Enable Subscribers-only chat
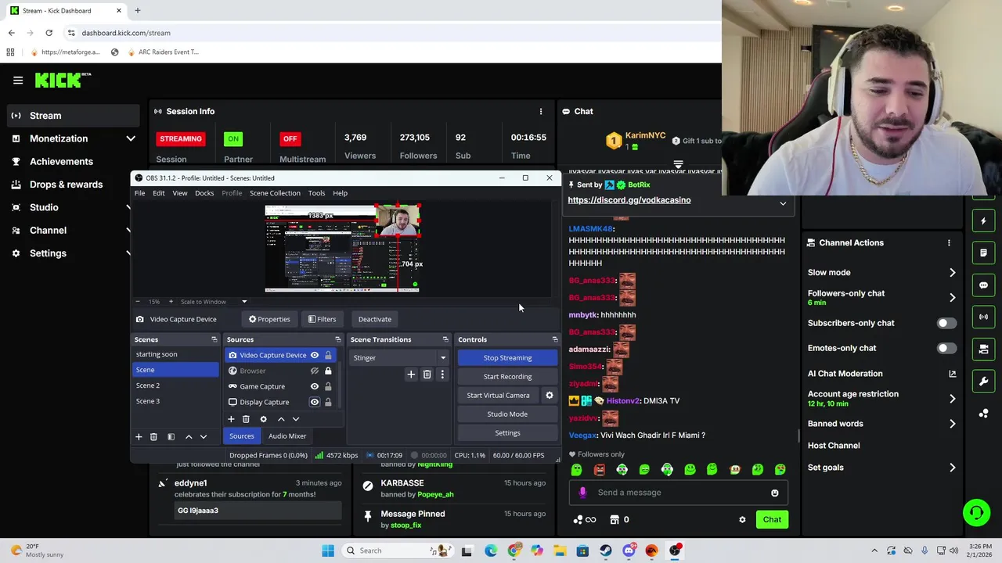This screenshot has height=563, width=1002. click(x=946, y=323)
